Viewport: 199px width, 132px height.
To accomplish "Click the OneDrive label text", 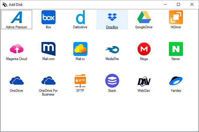I will pyautogui.click(x=16, y=91).
